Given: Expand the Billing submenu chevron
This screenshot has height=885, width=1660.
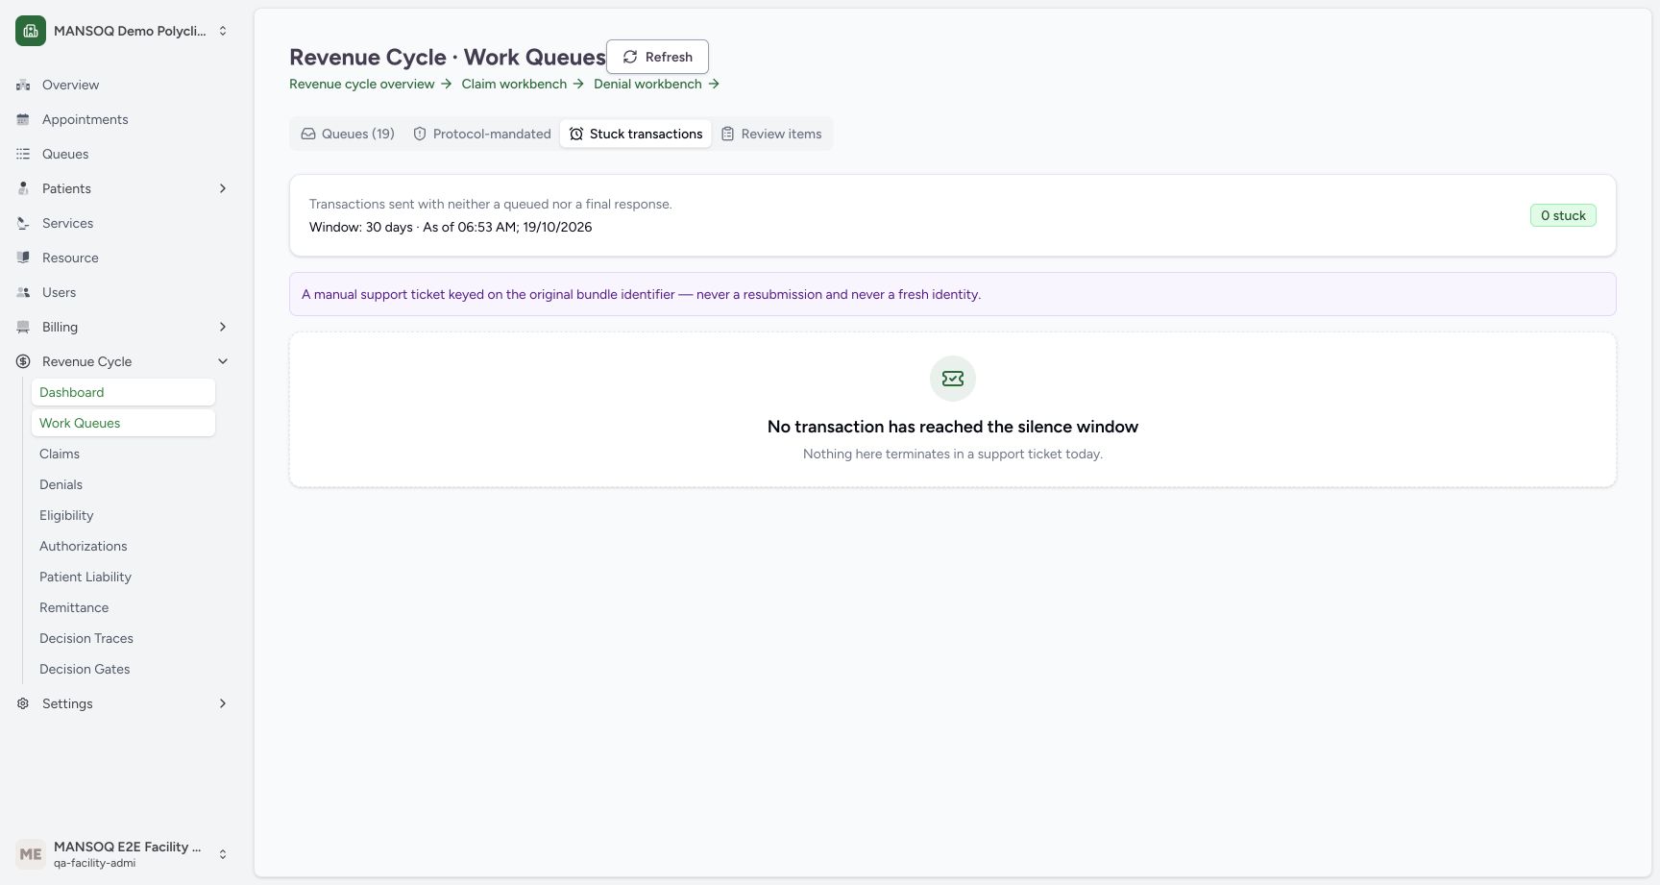Looking at the screenshot, I should tap(223, 327).
